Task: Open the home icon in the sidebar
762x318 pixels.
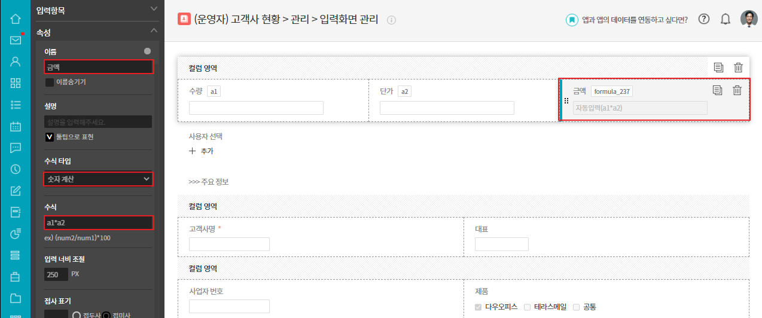Action: coord(16,19)
